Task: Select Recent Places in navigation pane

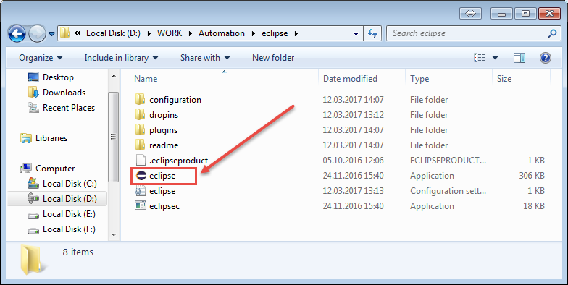Action: (x=69, y=107)
